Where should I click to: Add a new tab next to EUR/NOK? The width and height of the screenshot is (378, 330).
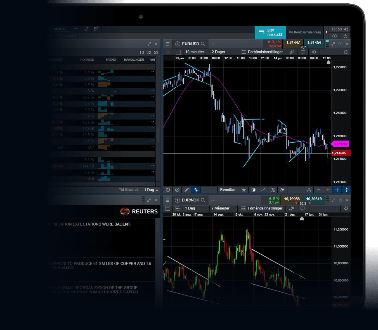(x=213, y=200)
